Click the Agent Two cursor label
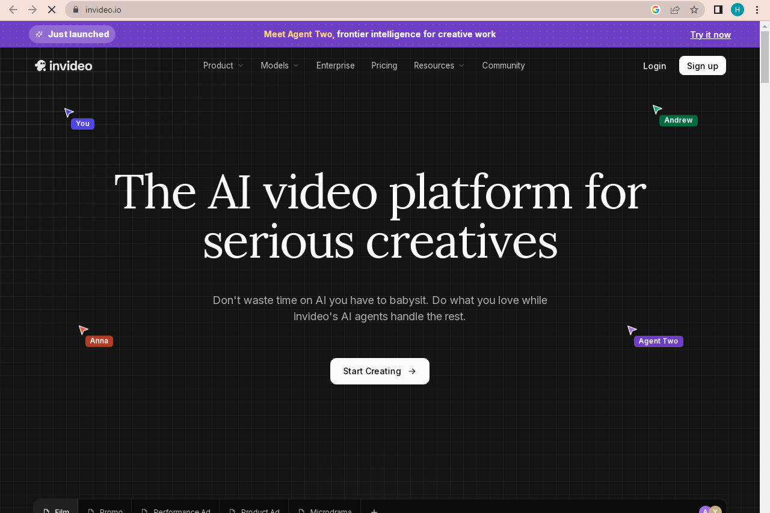Image resolution: width=770 pixels, height=513 pixels. (658, 341)
